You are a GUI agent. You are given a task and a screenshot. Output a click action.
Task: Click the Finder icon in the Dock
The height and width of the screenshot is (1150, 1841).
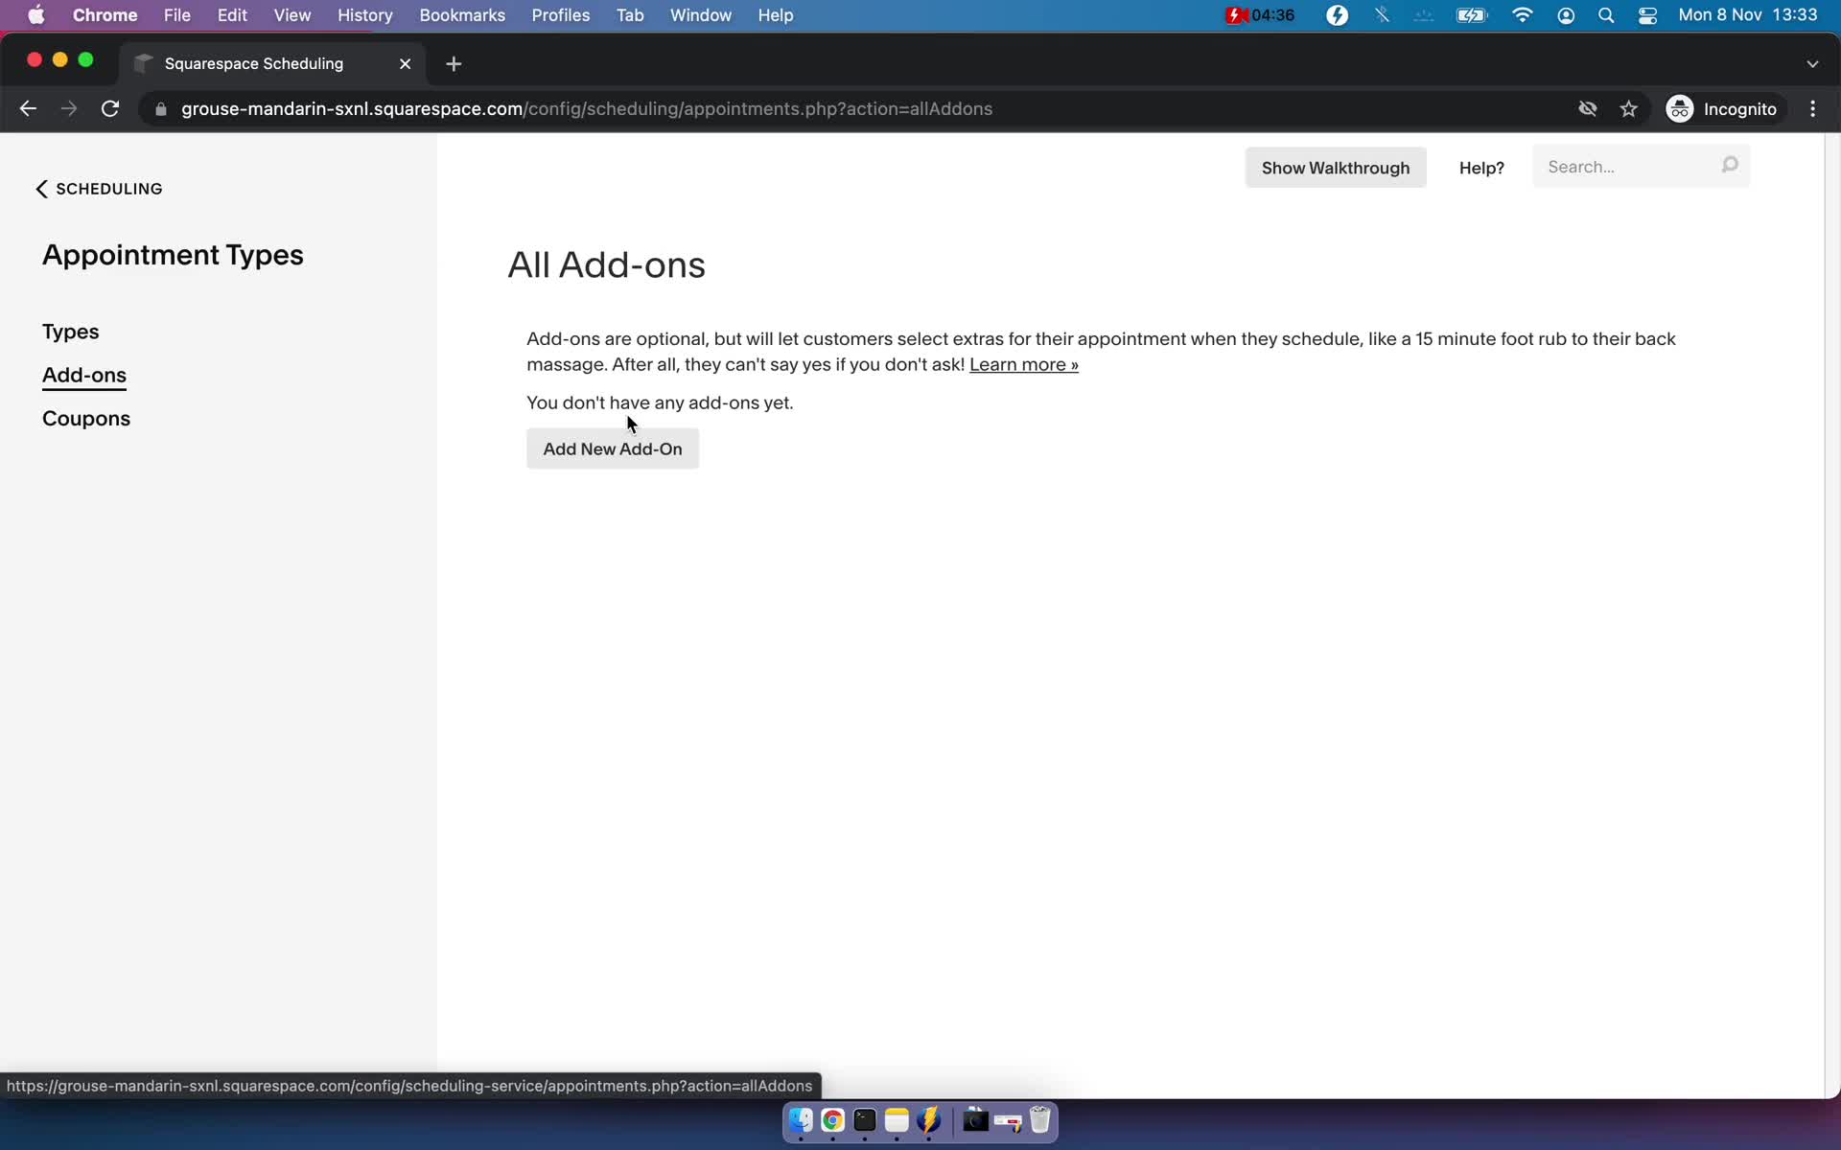point(800,1121)
